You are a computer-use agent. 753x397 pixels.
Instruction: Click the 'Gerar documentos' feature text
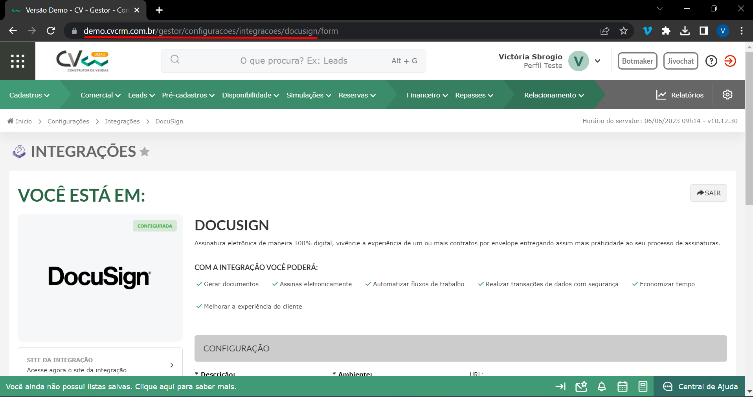(x=231, y=284)
